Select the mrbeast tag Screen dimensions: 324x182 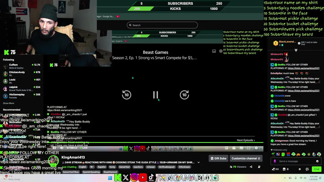pyautogui.click(x=151, y=167)
